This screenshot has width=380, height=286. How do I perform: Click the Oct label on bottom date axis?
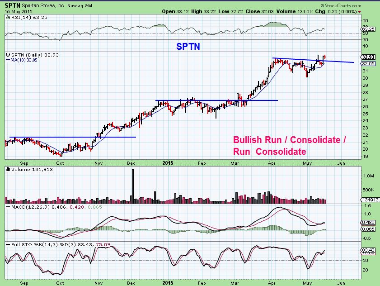pyautogui.click(x=60, y=283)
